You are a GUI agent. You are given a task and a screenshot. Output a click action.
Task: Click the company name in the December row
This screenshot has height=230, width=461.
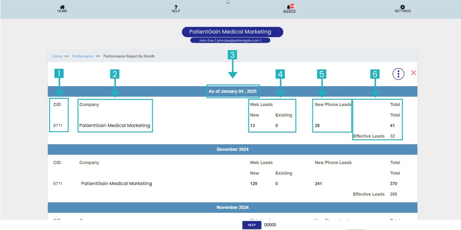tap(117, 184)
